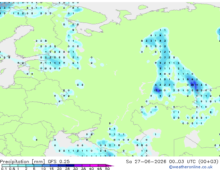Click the '50' legend scale label
This screenshot has width=220, height=170.
(107, 169)
